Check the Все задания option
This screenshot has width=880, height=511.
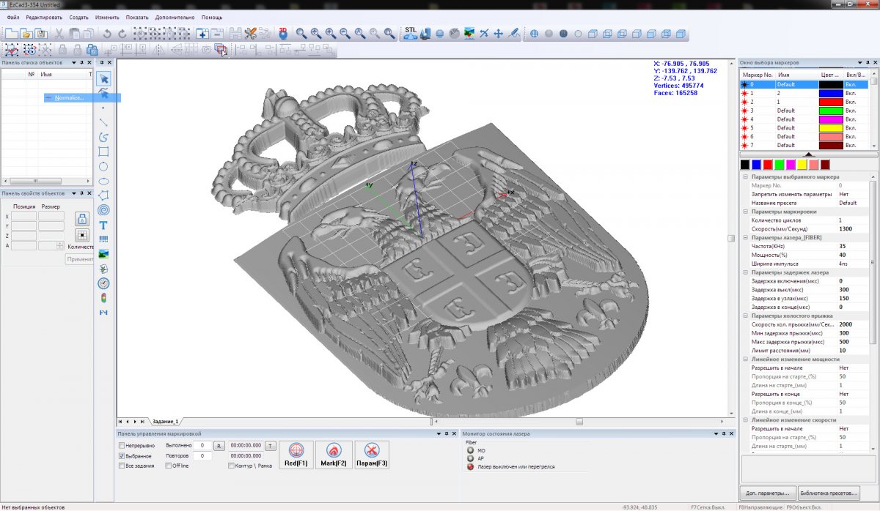(x=122, y=466)
